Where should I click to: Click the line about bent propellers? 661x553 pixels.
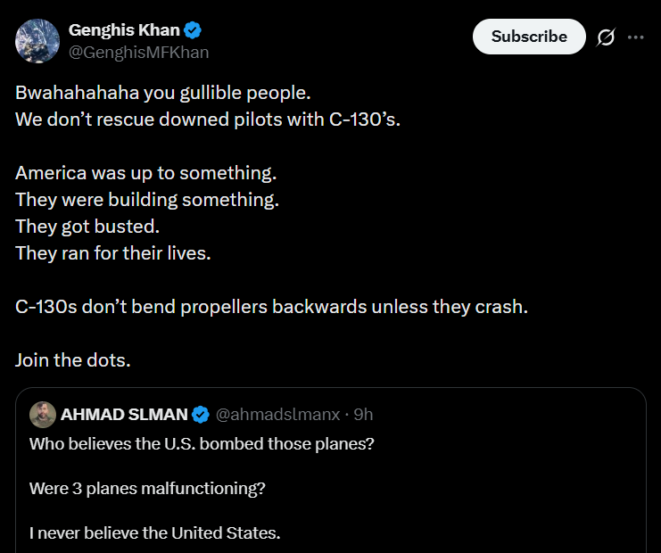point(271,307)
